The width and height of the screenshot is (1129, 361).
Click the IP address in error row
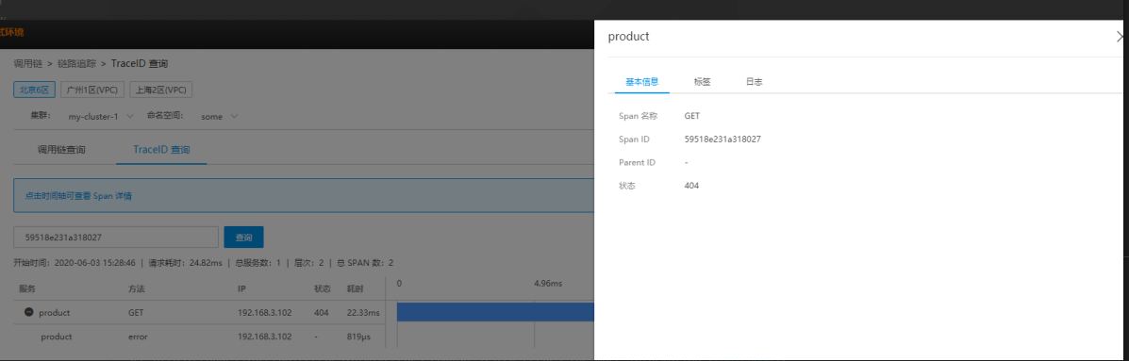click(265, 336)
